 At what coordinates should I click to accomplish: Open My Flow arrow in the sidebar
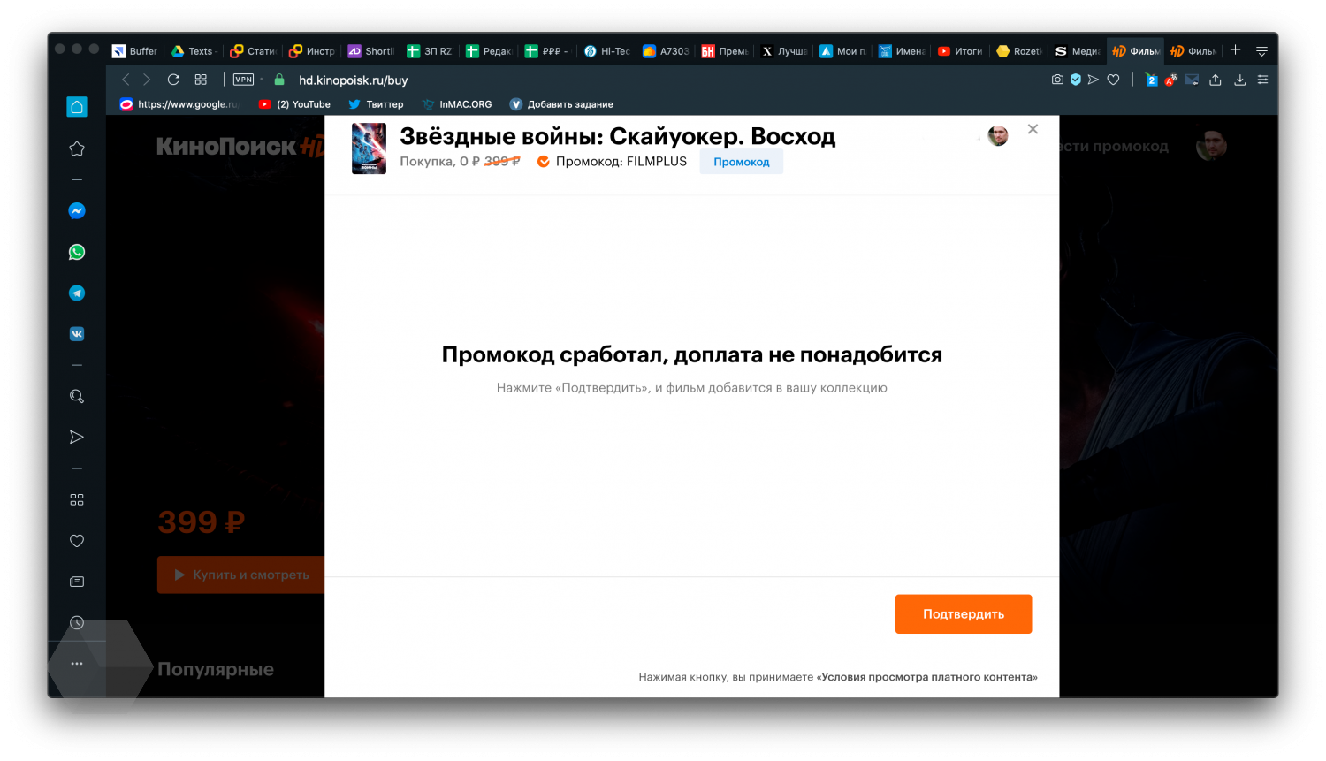point(77,437)
